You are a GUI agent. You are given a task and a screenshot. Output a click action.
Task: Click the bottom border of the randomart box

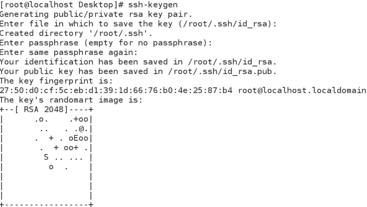tap(46, 205)
